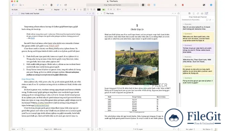Align text right
The width and height of the screenshot is (226, 131).
pyautogui.click(x=91, y=9)
